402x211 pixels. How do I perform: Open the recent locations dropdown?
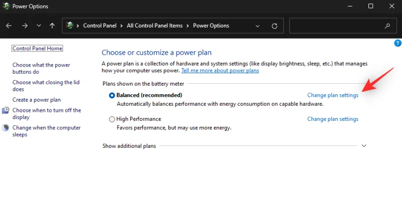(39, 26)
